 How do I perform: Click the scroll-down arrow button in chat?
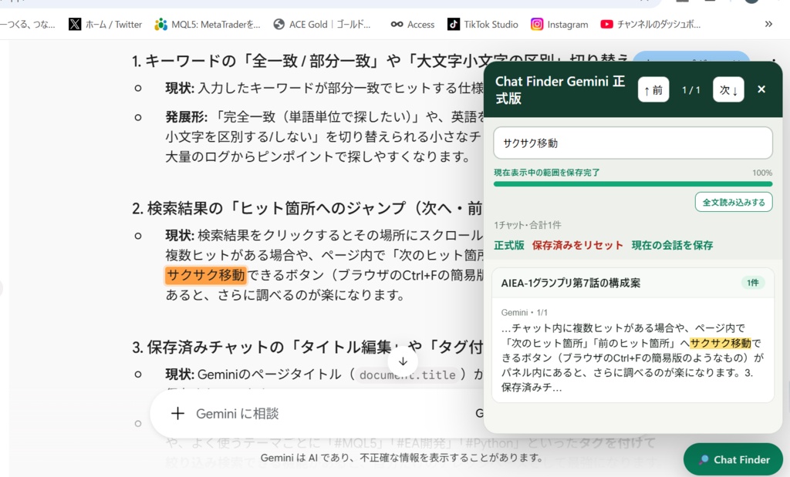click(403, 361)
